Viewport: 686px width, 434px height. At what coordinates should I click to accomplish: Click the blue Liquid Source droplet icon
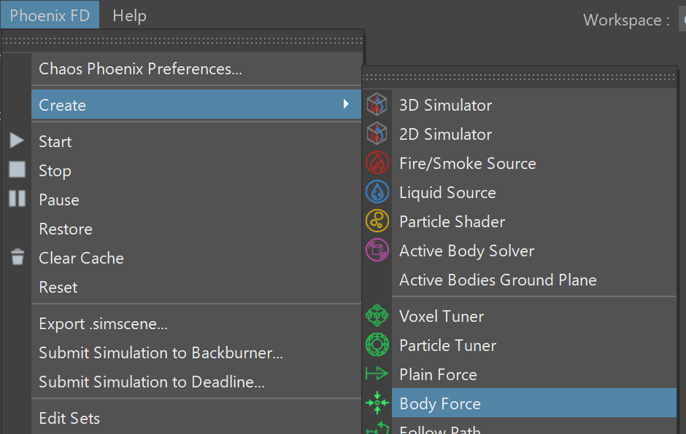[377, 192]
